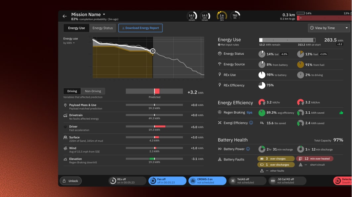Image resolution: width=352 pixels, height=197 pixels.
Task: Click the REx Efficiency bolt icon
Action: (220, 85)
